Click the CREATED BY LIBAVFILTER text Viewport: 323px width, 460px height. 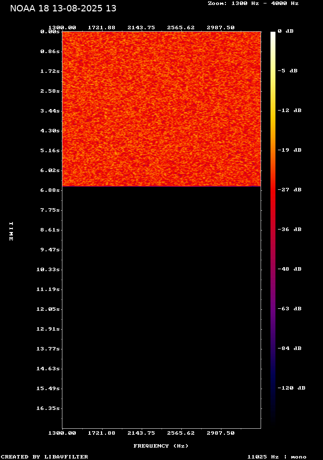[x=45, y=457]
